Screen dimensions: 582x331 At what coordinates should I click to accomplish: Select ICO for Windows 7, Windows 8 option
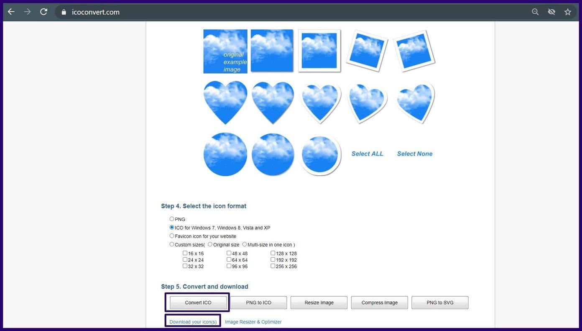pyautogui.click(x=172, y=227)
